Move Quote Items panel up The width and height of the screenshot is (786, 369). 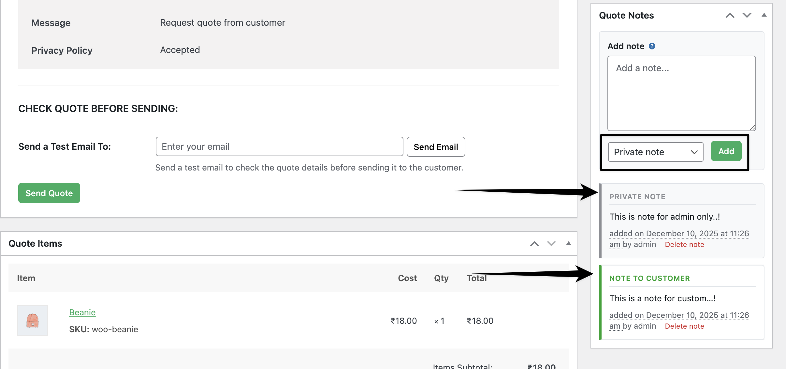click(534, 244)
